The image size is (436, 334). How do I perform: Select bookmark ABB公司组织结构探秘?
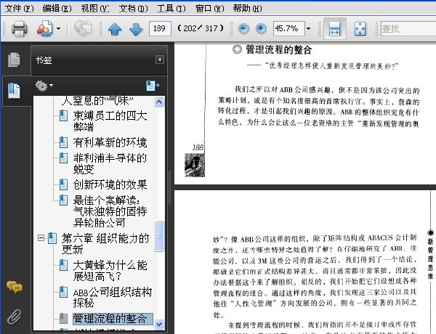(112, 297)
